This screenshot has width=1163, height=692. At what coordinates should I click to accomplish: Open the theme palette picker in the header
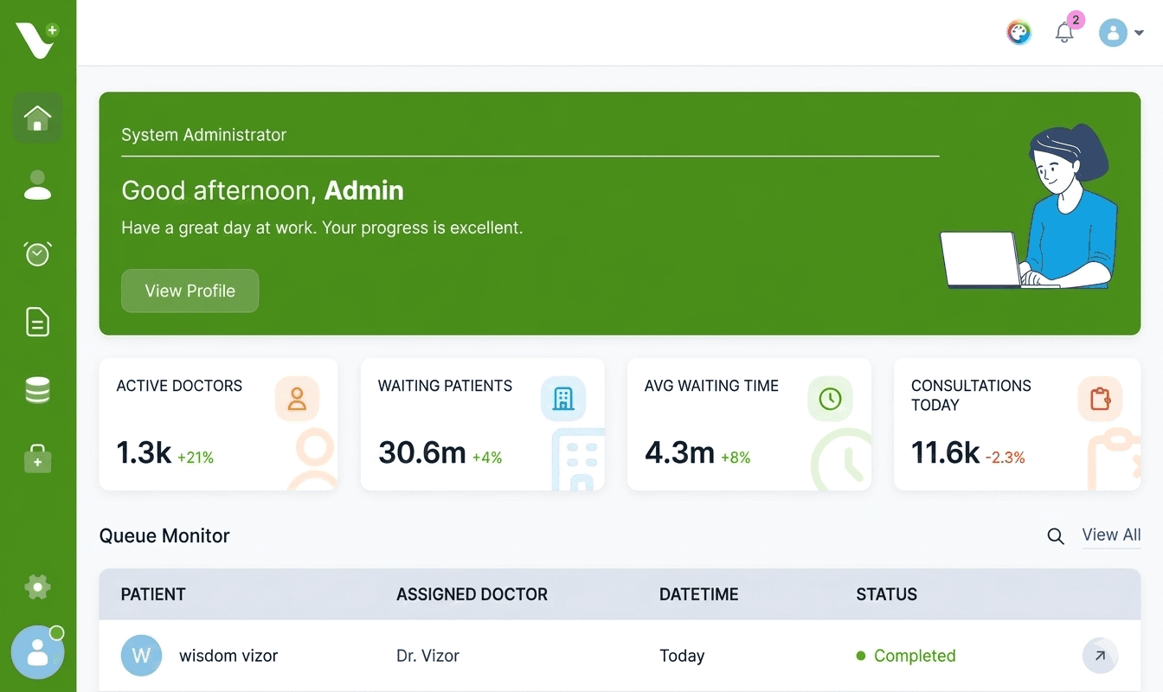(1019, 32)
